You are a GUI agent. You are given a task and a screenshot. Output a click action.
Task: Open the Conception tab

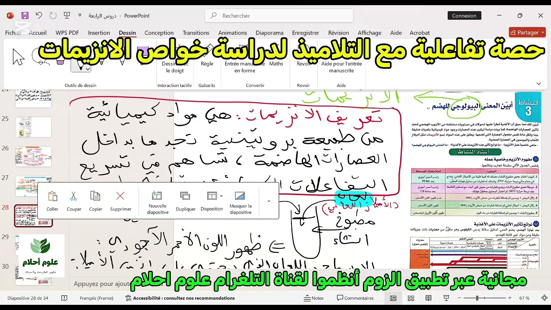(159, 33)
